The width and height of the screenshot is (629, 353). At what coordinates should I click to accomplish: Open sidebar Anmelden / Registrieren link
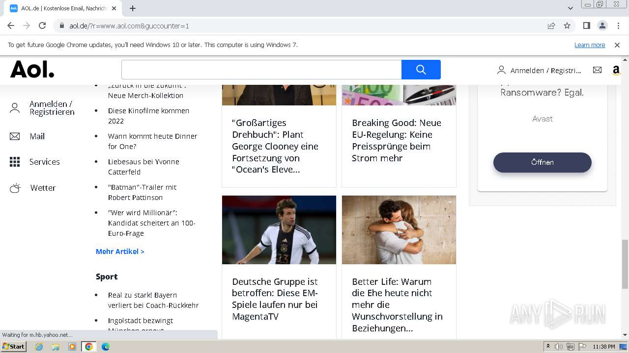(52, 108)
